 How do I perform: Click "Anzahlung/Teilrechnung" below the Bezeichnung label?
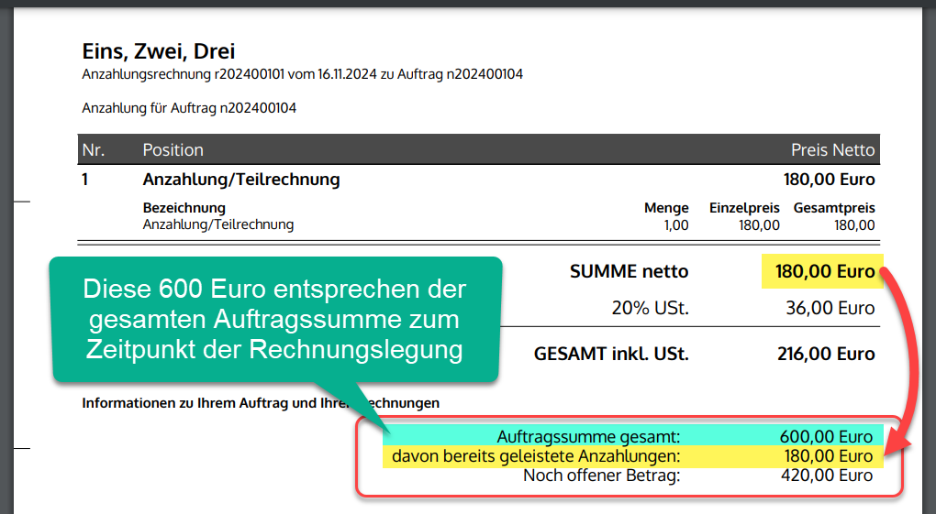(x=217, y=224)
